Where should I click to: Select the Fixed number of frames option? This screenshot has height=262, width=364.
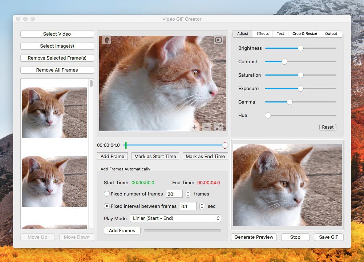(x=107, y=194)
